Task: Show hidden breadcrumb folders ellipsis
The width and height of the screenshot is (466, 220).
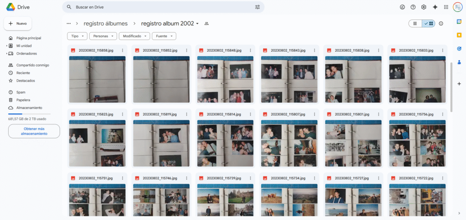Action: [x=69, y=24]
